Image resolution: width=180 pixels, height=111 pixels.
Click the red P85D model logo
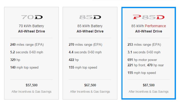pyautogui.click(x=149, y=17)
